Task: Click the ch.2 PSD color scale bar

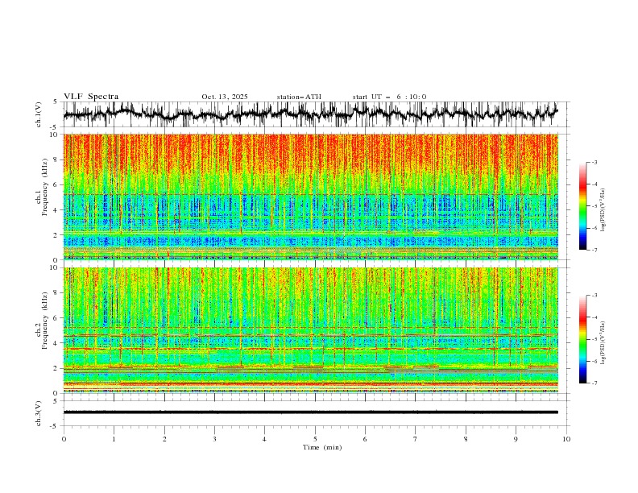Action: coord(582,339)
